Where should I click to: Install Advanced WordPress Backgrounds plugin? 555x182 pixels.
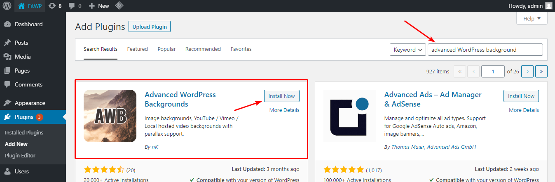[x=282, y=96]
